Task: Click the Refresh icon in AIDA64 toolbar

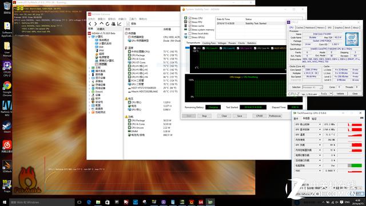Action: click(x=108, y=24)
